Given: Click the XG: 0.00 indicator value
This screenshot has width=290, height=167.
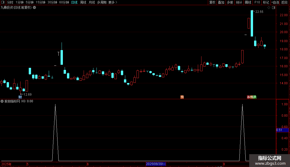Looking at the screenshot, I should point(27,101).
